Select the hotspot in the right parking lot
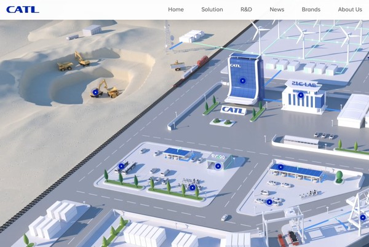This screenshot has height=247, width=369. click(x=269, y=201)
